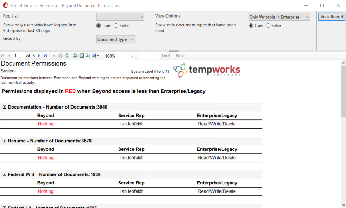
Task: Jump to last report page
Action: tap(45, 56)
